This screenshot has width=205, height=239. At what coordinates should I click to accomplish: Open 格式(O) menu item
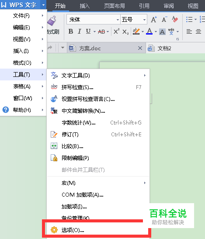pos(23,62)
